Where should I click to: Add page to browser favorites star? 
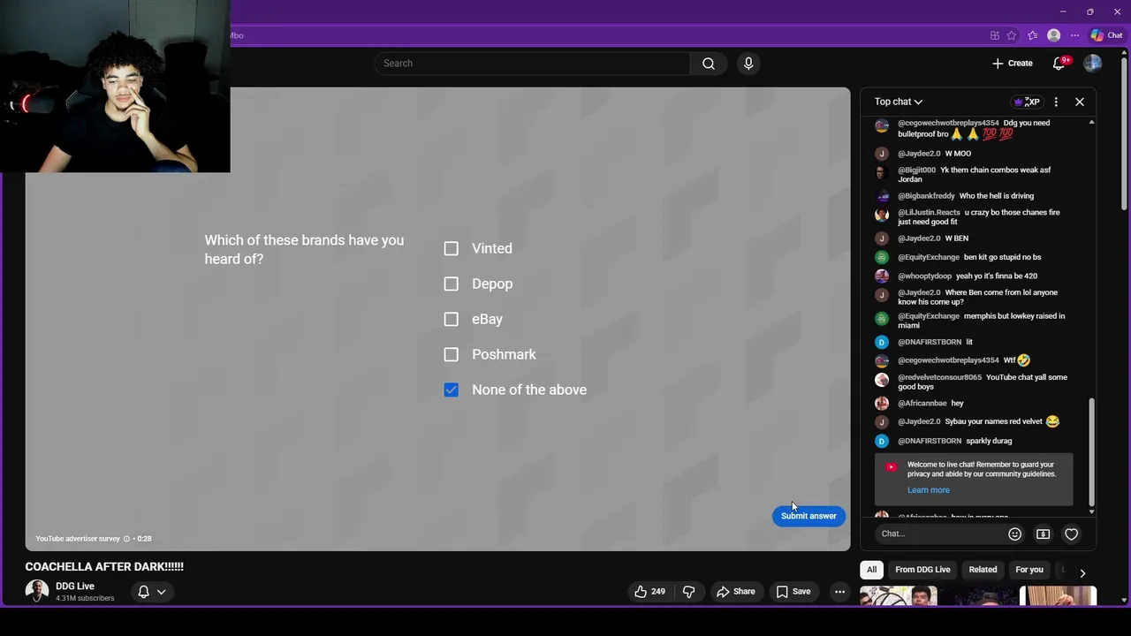(1012, 35)
